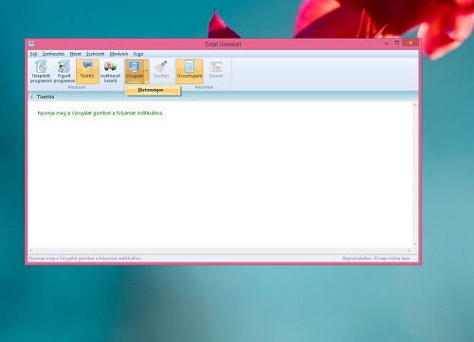474x342 pixels.
Task: Click the Elemek details icon
Action: (216, 67)
